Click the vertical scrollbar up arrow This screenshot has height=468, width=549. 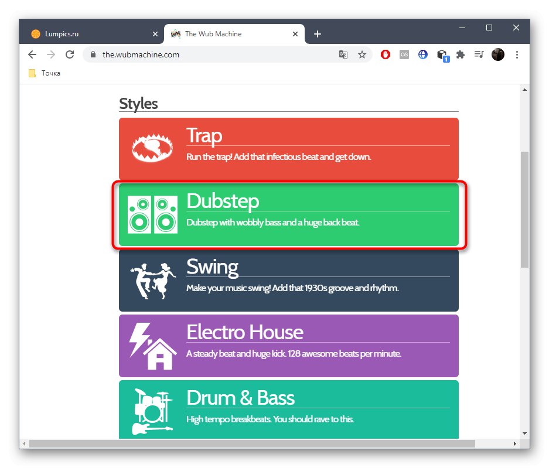524,90
